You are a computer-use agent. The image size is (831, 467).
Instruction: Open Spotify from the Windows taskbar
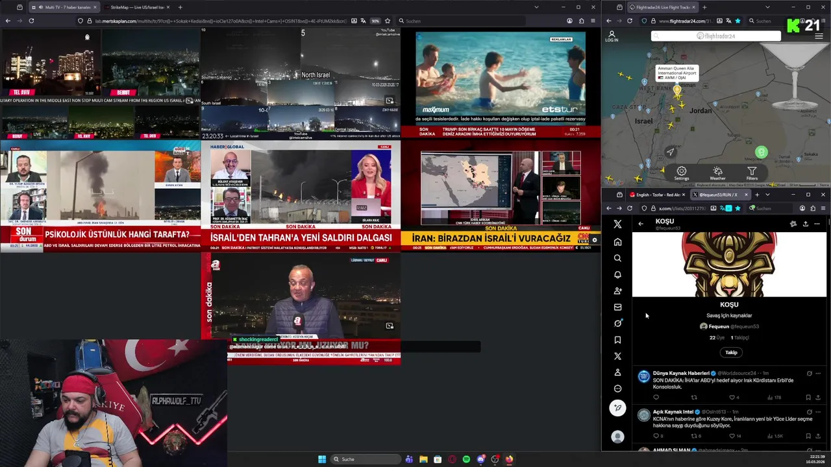(466, 459)
